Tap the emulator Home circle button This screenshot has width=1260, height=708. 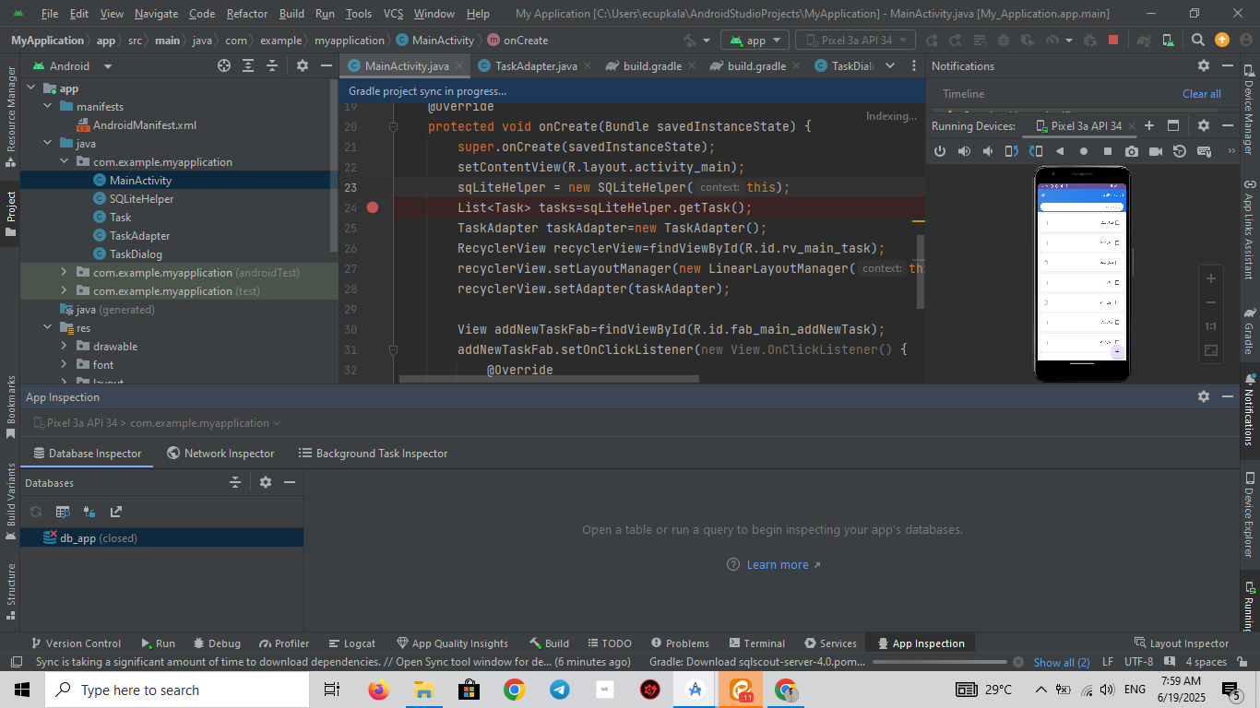(1084, 151)
